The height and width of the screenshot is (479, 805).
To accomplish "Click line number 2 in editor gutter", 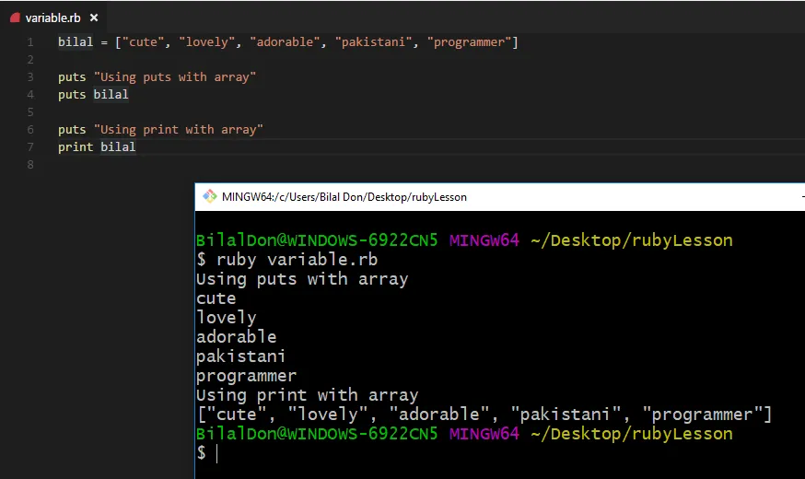I will pyautogui.click(x=30, y=60).
